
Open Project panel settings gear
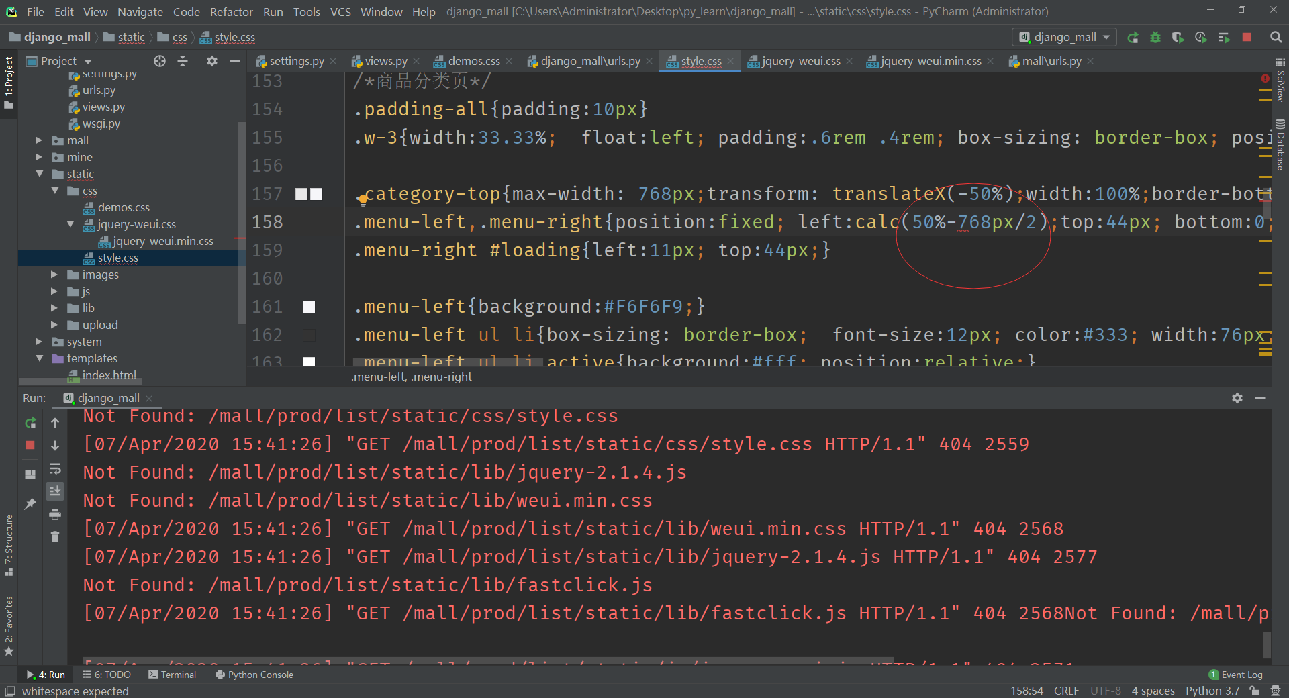click(212, 61)
